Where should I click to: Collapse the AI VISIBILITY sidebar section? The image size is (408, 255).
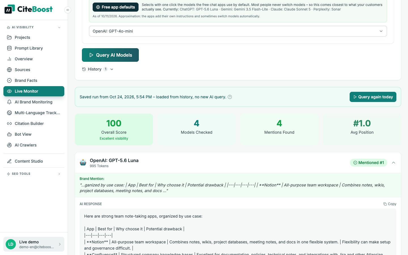pos(59,27)
